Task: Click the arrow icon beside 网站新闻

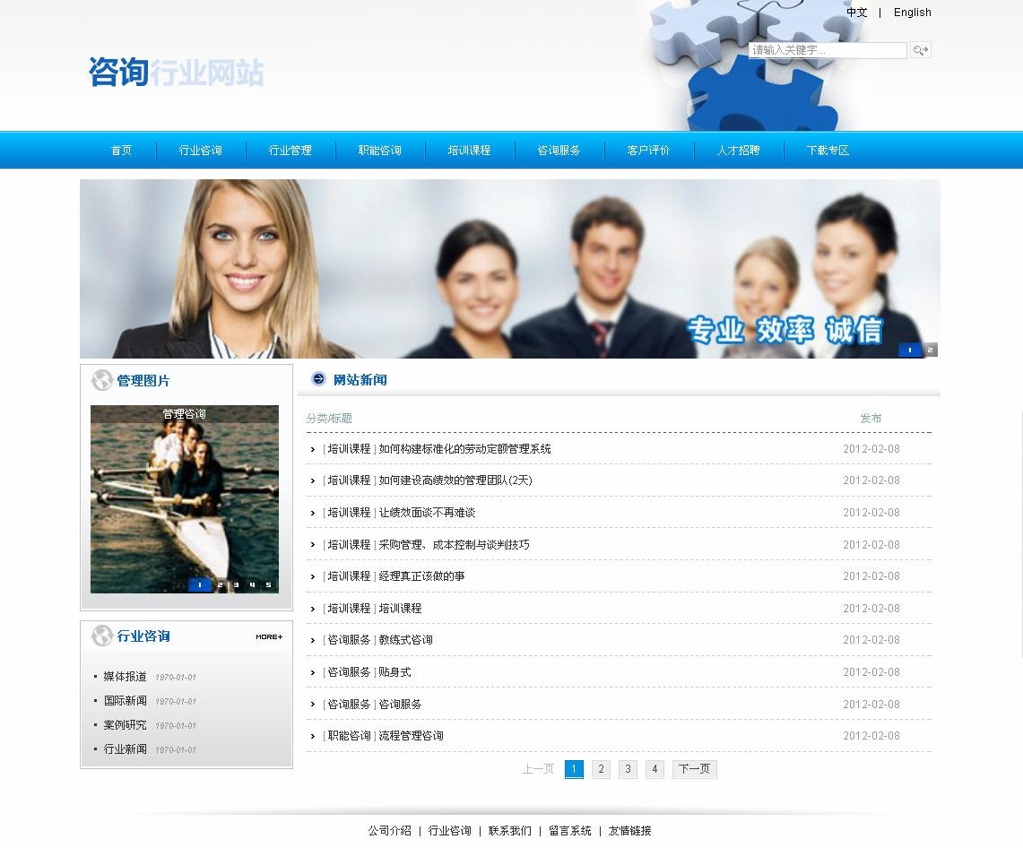Action: click(318, 379)
